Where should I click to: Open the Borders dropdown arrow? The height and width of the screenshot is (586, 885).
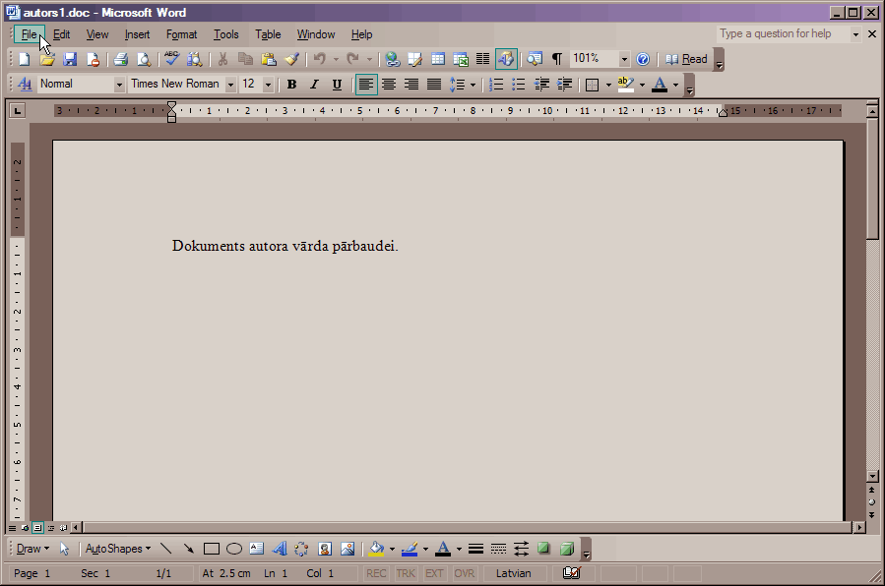(x=608, y=85)
